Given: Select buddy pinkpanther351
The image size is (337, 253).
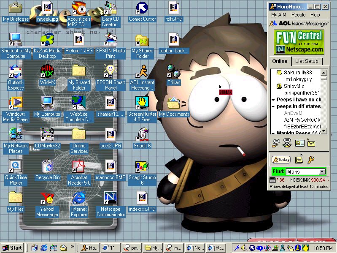Looking at the screenshot, I should (302, 93).
